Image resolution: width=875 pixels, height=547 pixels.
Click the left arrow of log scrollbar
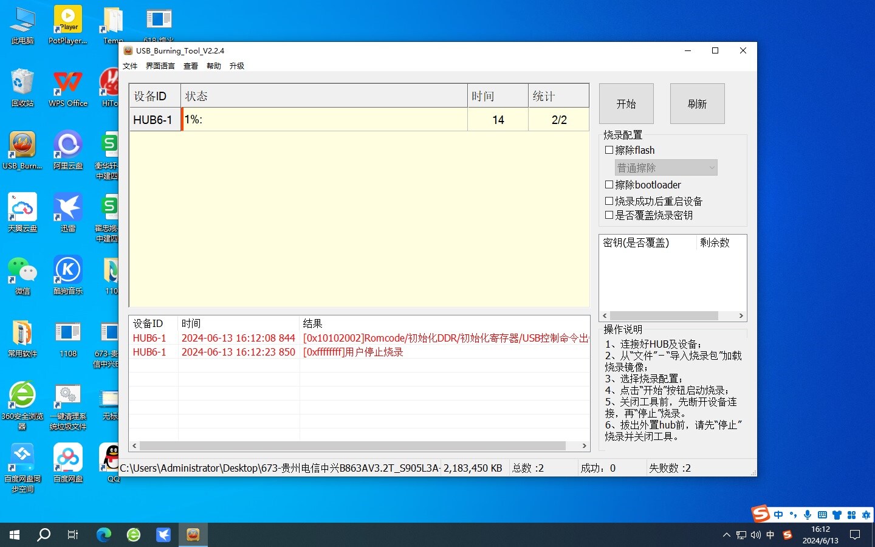[x=134, y=446]
